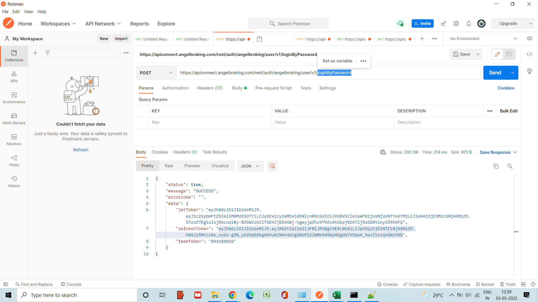Click the create new collection plus icon
Screen dimensions: 538x302
(35, 53)
